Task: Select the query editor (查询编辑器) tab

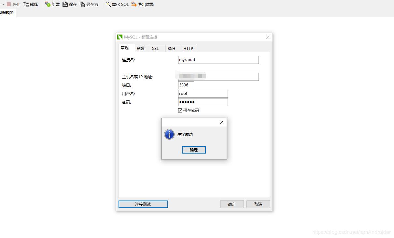Action: [x=7, y=13]
